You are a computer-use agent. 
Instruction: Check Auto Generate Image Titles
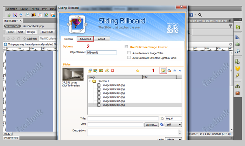(129, 53)
